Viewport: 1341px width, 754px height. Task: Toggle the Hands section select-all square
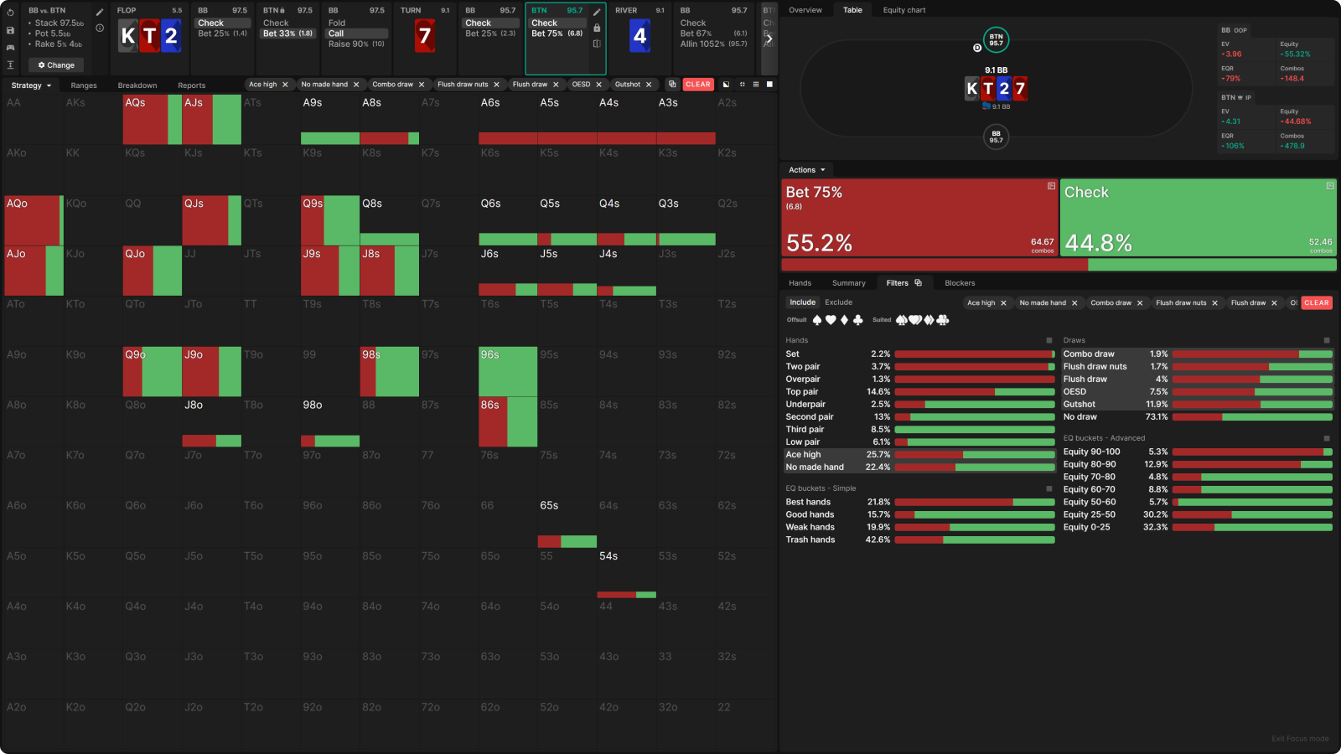[x=1048, y=340]
